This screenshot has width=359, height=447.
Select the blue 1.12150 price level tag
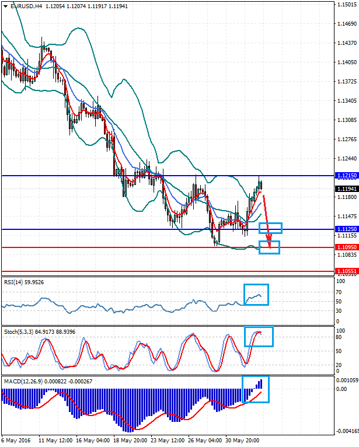(x=347, y=176)
